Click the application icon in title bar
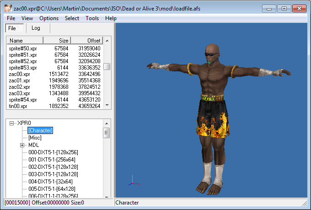The height and width of the screenshot is (210, 311). (8, 9)
